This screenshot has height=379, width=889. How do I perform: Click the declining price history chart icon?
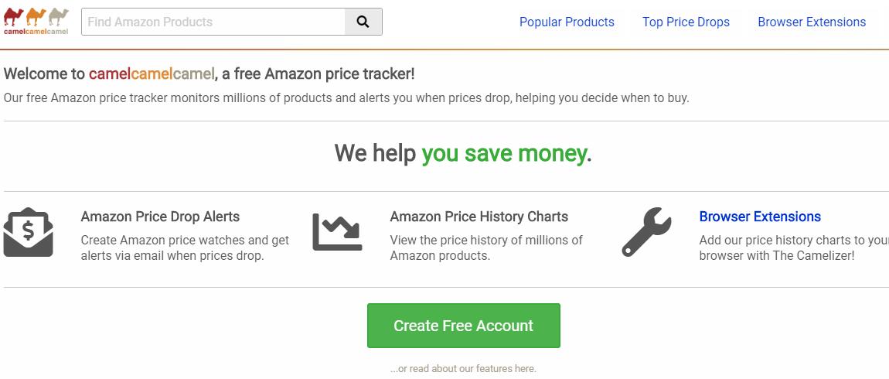[337, 232]
